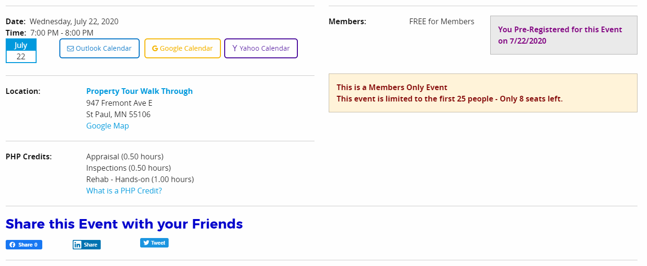Click the 'Members Only Event' notice banner

(483, 93)
